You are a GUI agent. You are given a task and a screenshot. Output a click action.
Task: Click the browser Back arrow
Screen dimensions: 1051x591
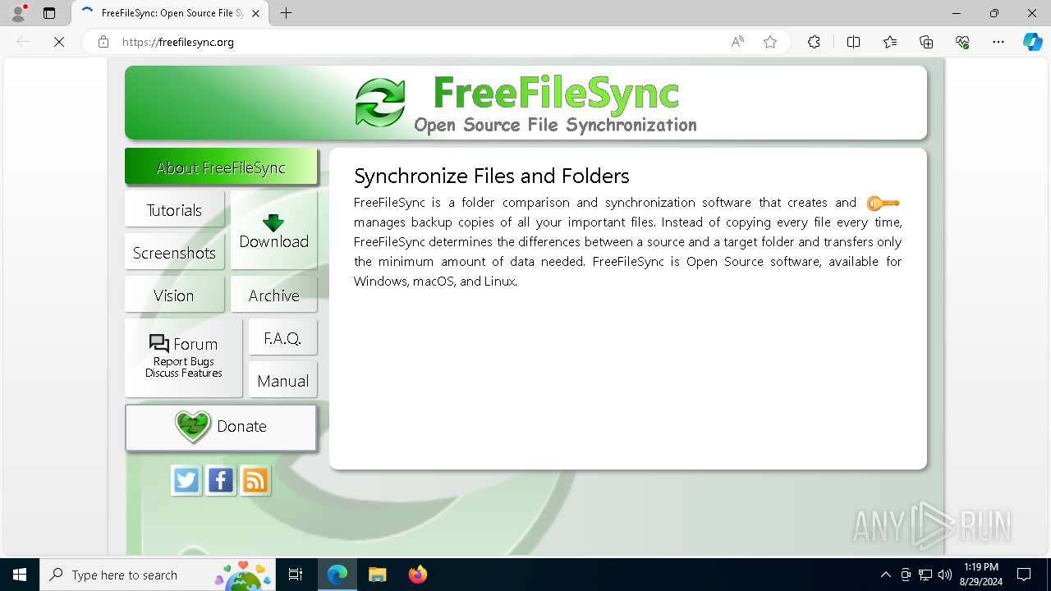(x=23, y=42)
